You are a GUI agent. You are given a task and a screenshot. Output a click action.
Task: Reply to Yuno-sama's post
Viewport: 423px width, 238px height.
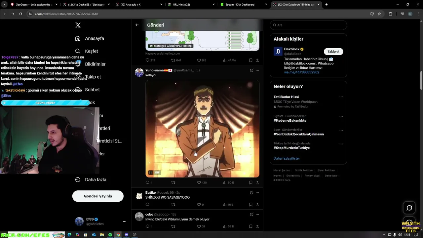click(x=147, y=182)
